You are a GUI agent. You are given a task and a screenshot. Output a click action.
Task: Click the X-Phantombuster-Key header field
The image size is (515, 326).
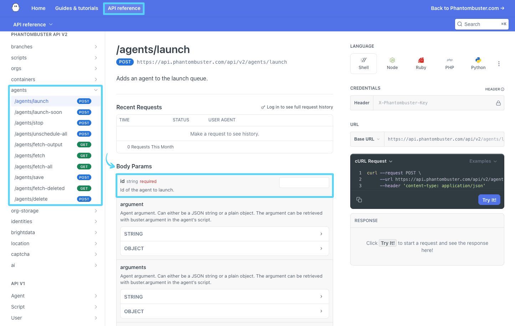(439, 103)
